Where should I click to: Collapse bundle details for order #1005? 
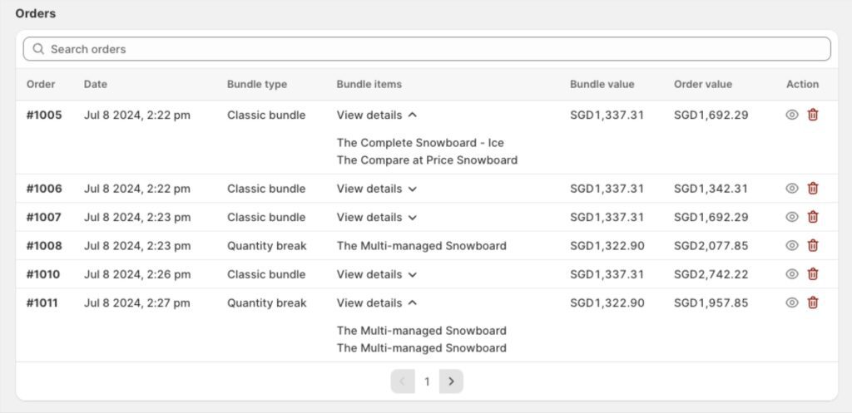(377, 115)
